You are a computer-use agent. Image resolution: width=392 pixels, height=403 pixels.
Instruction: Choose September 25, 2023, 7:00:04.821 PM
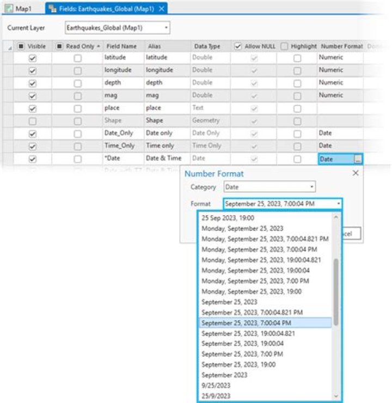(265, 313)
